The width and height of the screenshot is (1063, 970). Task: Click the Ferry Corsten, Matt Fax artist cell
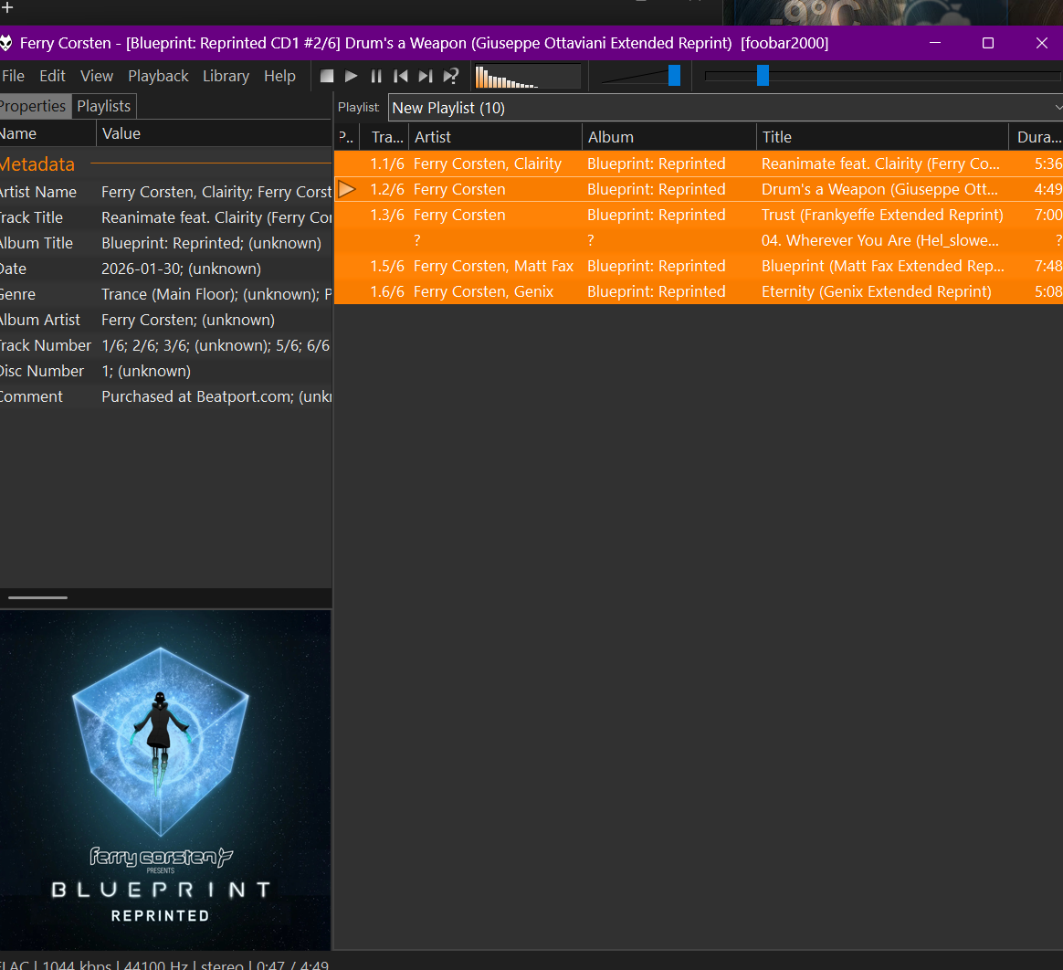click(493, 266)
